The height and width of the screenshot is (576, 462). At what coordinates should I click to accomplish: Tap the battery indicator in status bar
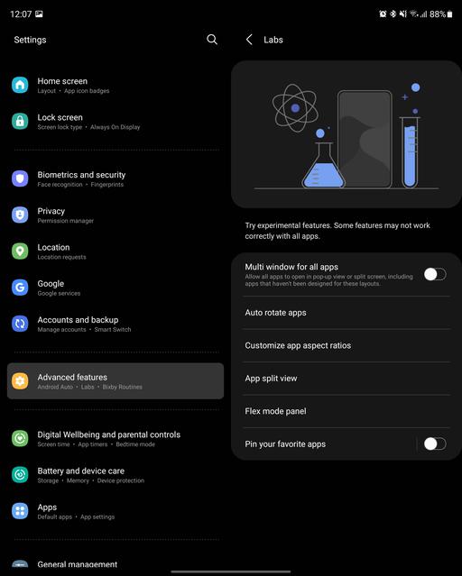[x=441, y=14]
